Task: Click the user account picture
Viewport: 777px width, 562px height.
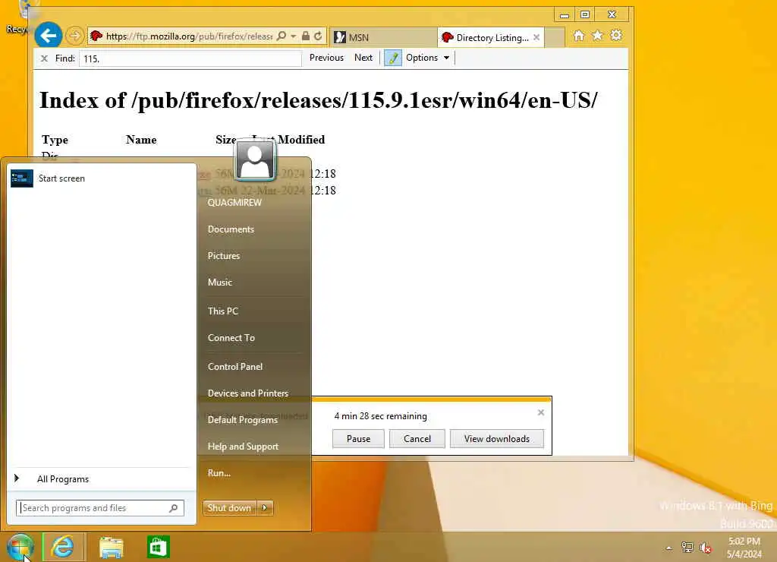Action: coord(255,159)
